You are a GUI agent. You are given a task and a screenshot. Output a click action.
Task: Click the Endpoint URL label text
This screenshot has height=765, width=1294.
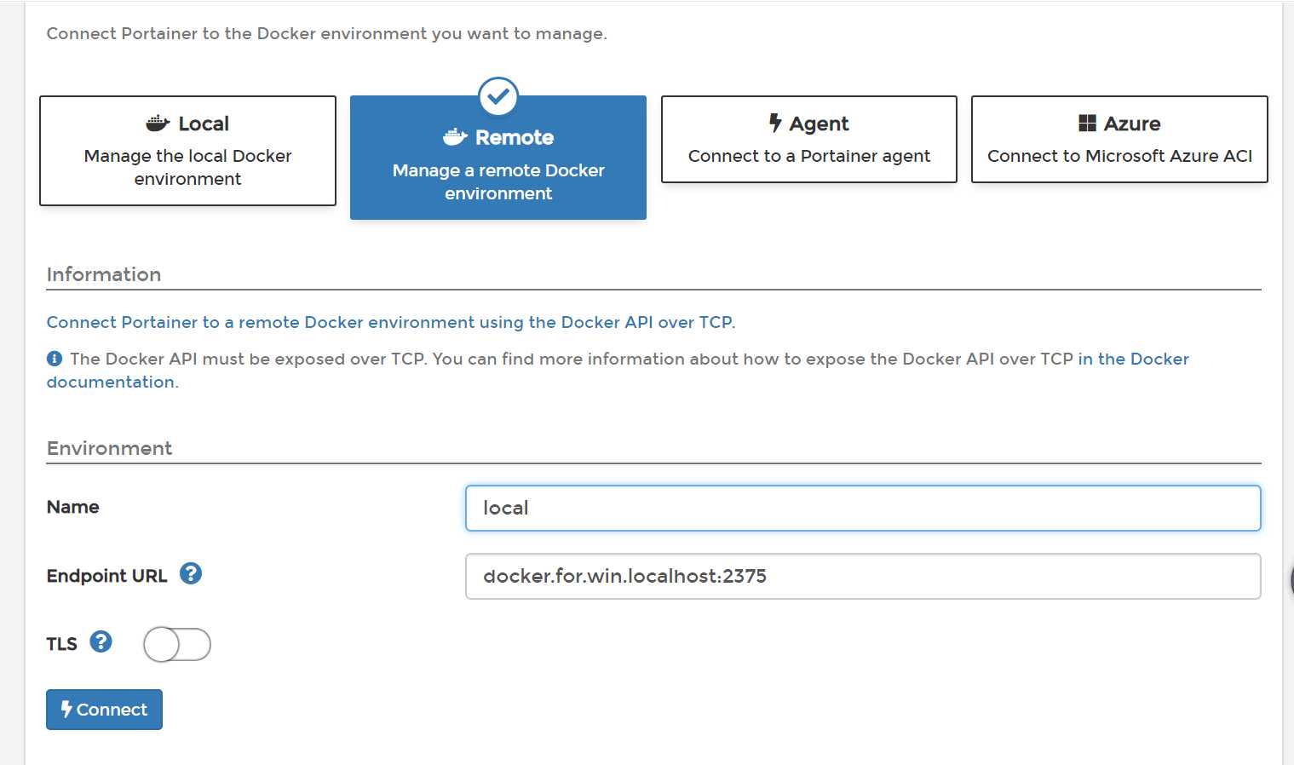[x=107, y=576]
